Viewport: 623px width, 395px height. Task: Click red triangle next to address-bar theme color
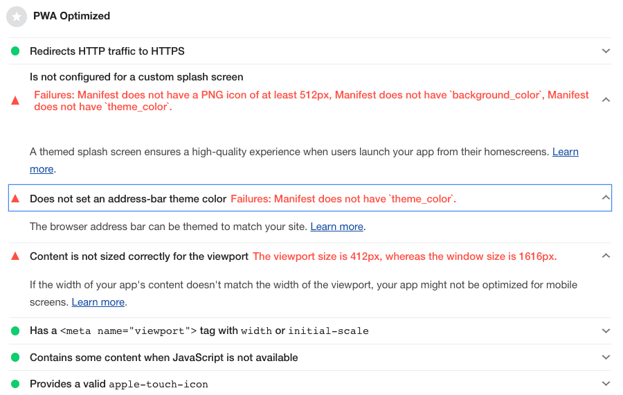click(15, 198)
